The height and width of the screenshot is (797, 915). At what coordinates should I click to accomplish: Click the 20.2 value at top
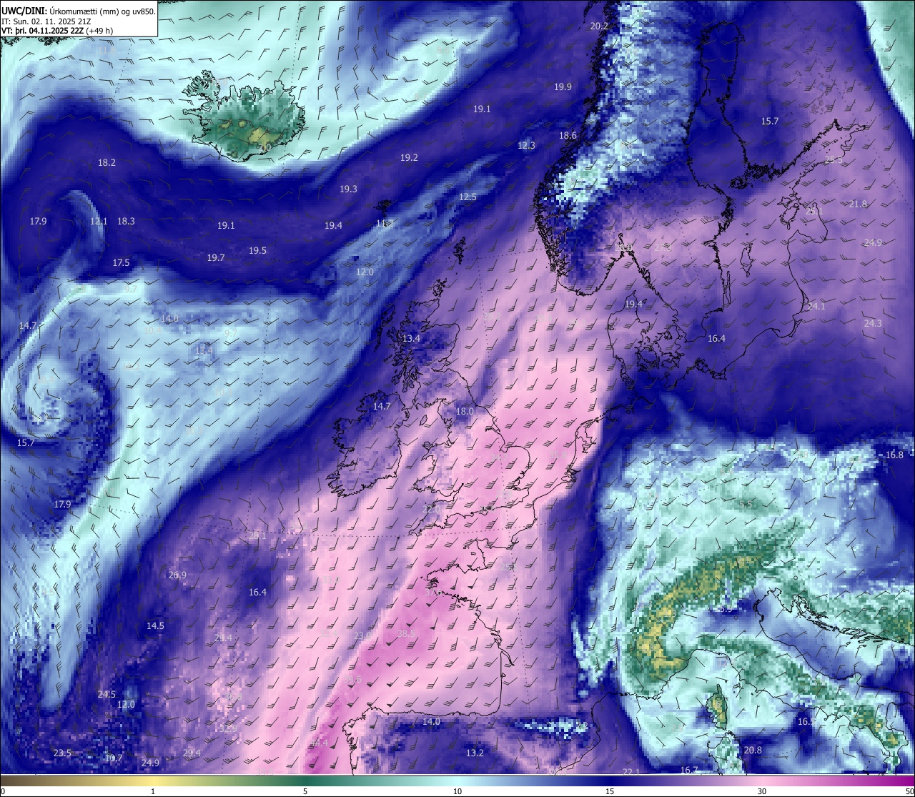point(599,26)
